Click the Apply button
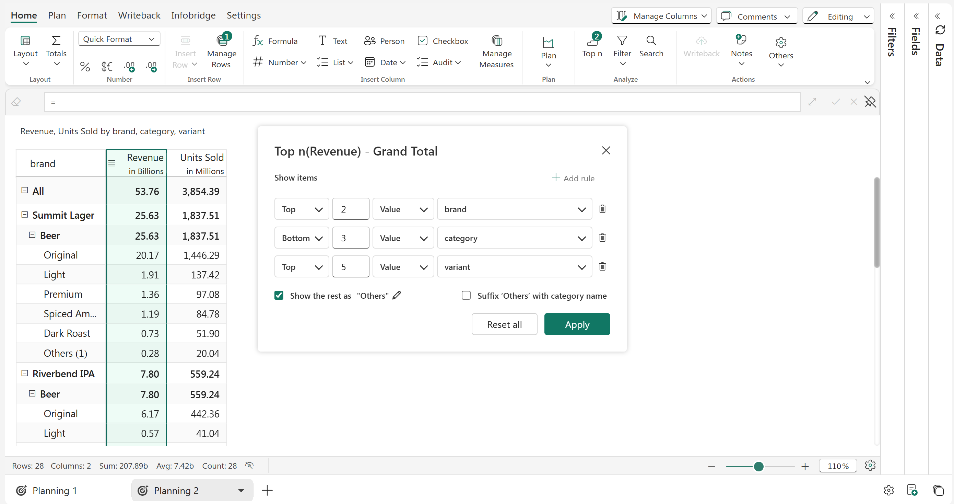 coord(577,324)
